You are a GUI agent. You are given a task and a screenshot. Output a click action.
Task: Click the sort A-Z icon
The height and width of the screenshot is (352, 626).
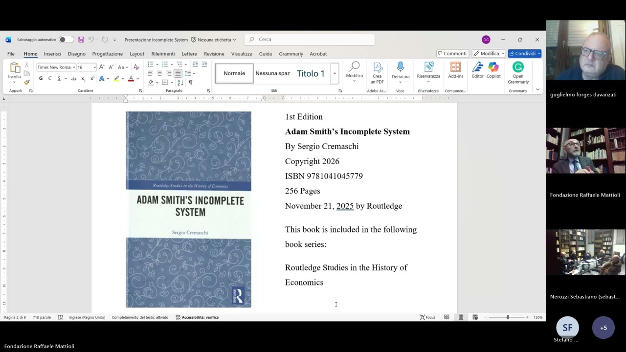(x=180, y=82)
